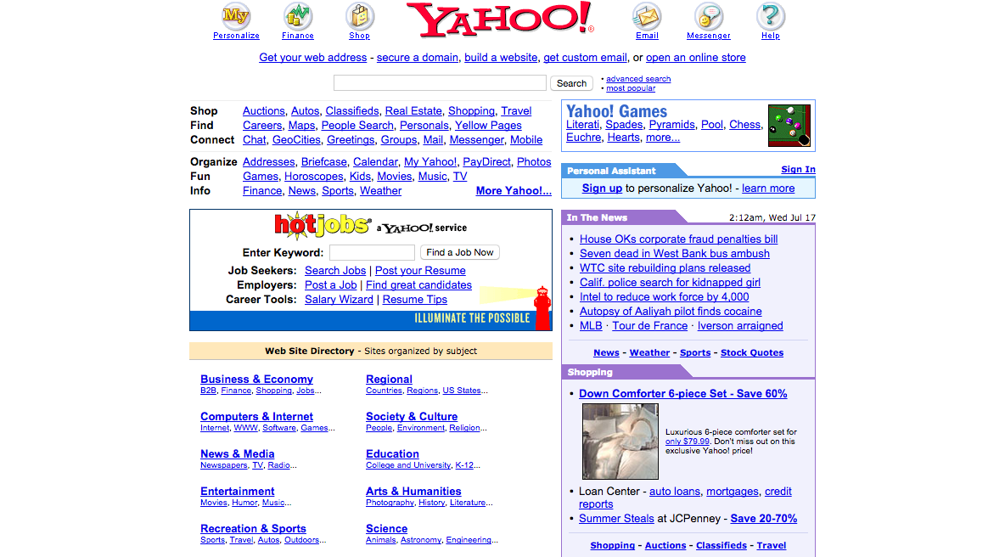Go to Real Estate
Image resolution: width=1005 pixels, height=557 pixels.
coord(413,111)
